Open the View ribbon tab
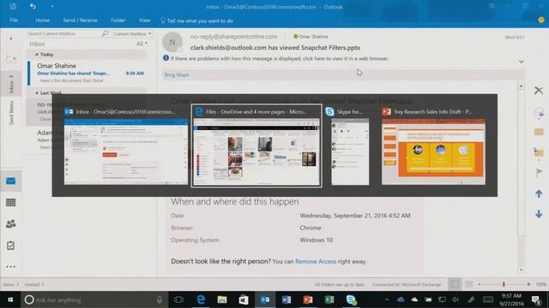This screenshot has width=549, height=308. 144,21
